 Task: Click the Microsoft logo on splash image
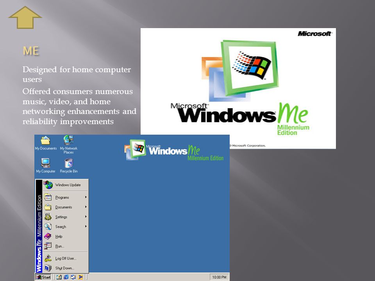coord(314,34)
